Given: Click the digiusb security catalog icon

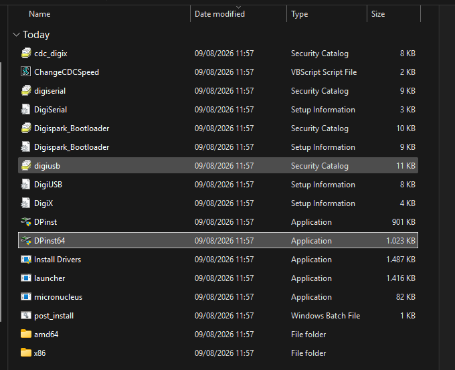Looking at the screenshot, I should pos(26,166).
